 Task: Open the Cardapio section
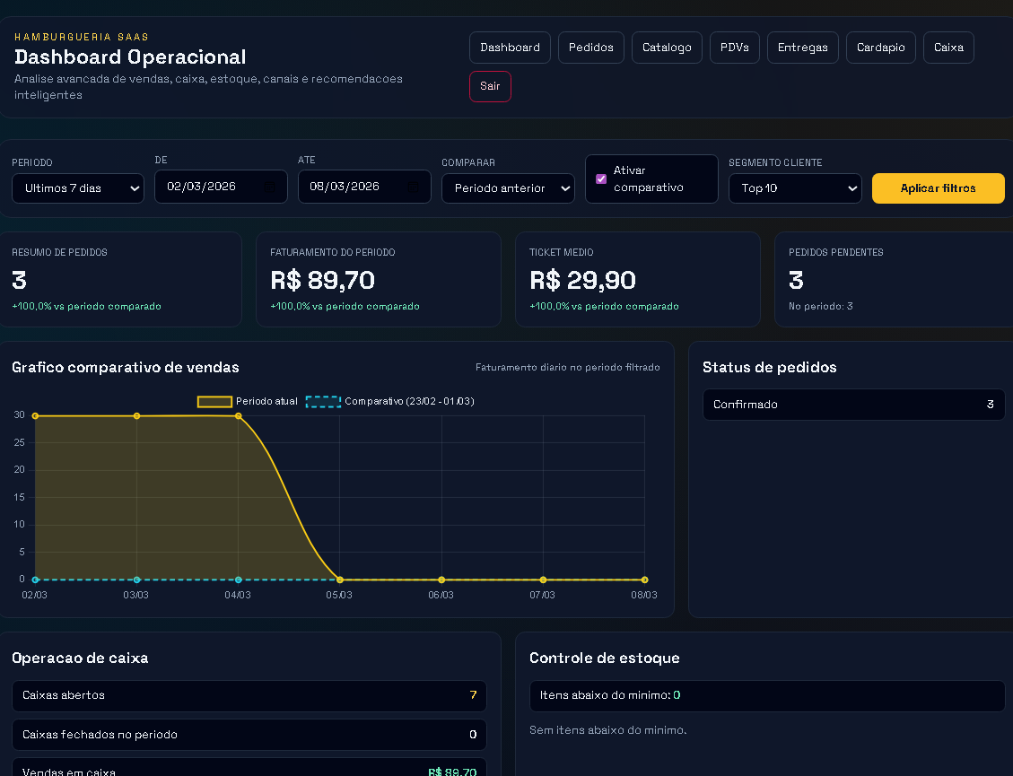point(880,47)
